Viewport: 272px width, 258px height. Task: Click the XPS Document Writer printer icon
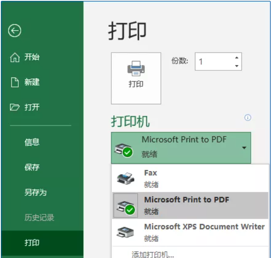(125, 233)
